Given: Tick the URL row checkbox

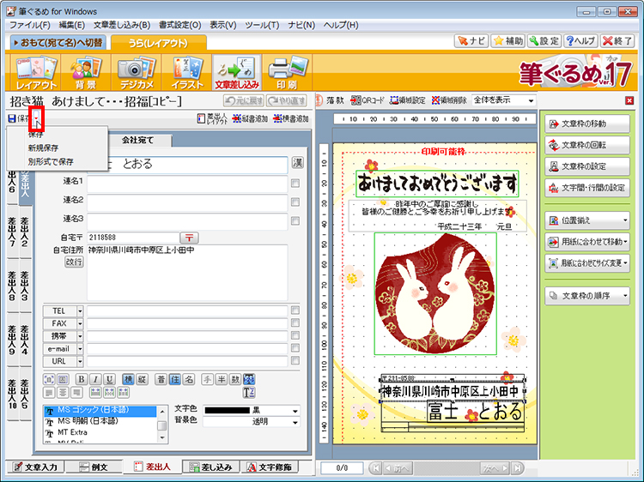Looking at the screenshot, I should pyautogui.click(x=295, y=360).
